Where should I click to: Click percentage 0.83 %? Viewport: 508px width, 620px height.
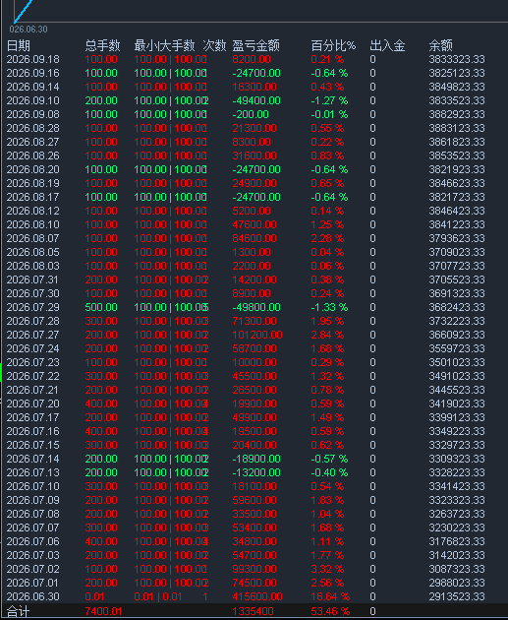click(327, 155)
